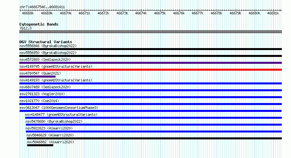This screenshot has height=158, width=291.
Task: Click the black bar under nsv5556950
Action: [150, 56]
